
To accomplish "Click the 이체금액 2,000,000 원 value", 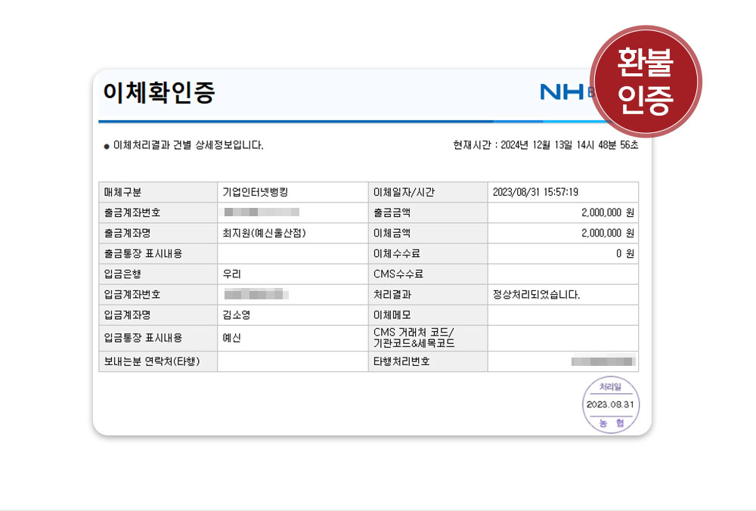I will point(608,233).
